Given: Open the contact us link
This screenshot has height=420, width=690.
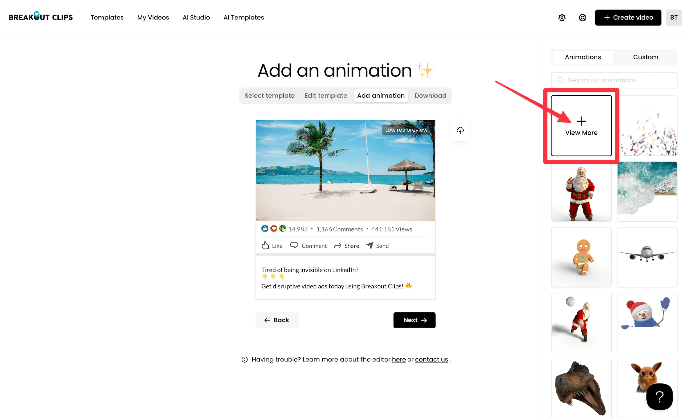Looking at the screenshot, I should tap(431, 360).
